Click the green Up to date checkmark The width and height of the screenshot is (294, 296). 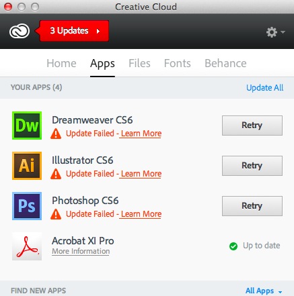pyautogui.click(x=233, y=246)
